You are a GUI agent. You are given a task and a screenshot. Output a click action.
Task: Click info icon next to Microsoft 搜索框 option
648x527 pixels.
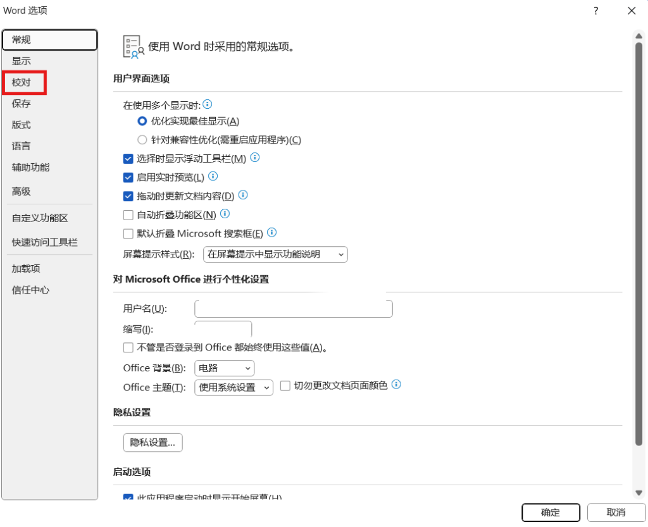[x=271, y=233]
